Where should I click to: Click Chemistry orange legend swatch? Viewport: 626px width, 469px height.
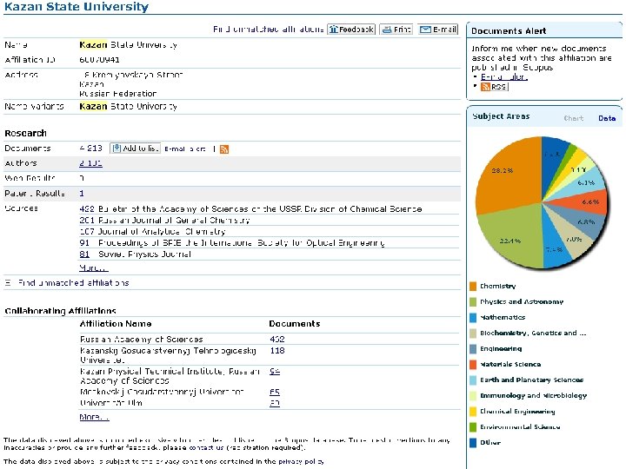473,287
